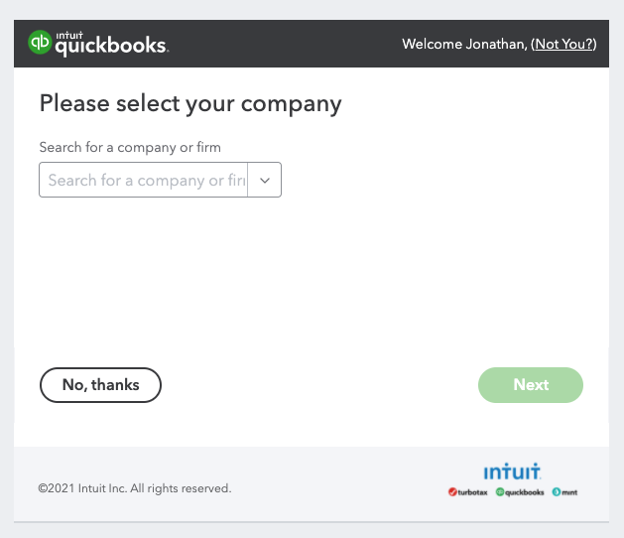
Task: Click the teal Mint leaf icon
Action: [556, 492]
